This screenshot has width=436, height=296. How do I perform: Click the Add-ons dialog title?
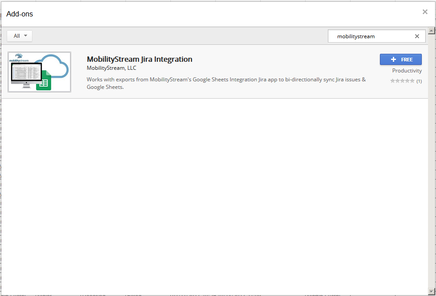(20, 14)
